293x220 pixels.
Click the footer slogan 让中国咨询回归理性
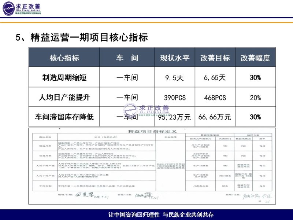(136, 214)
